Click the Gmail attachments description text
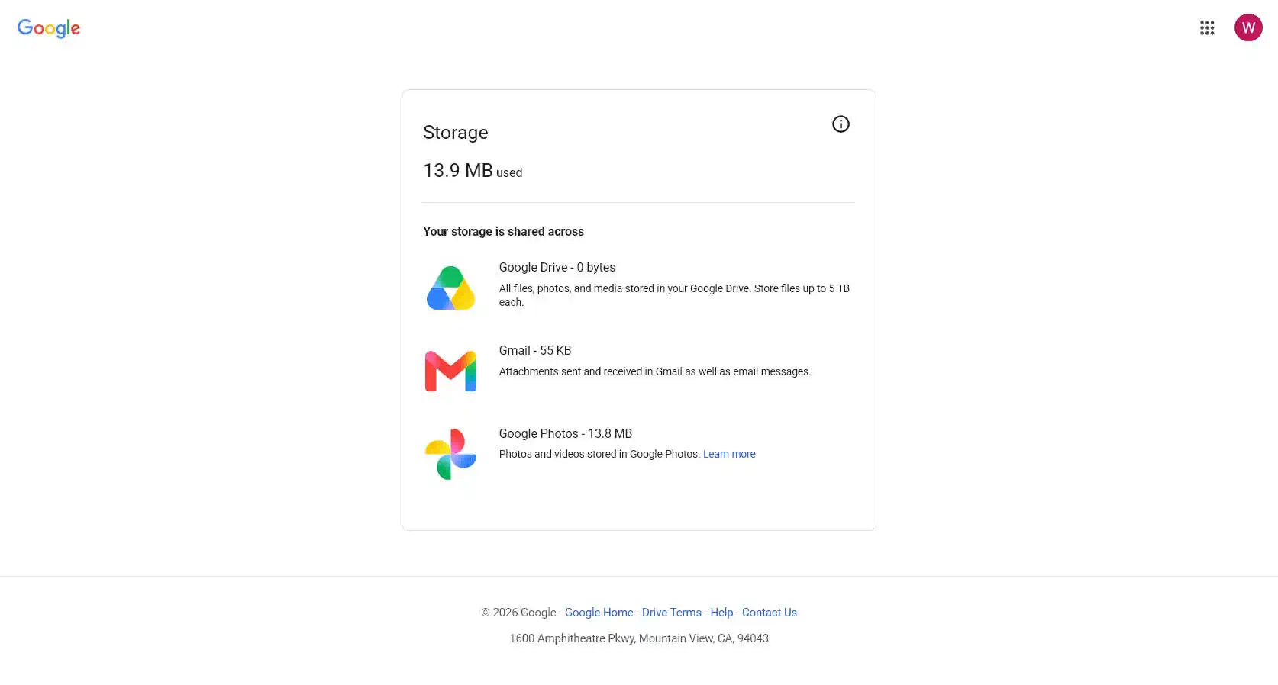Image resolution: width=1278 pixels, height=685 pixels. [x=655, y=371]
